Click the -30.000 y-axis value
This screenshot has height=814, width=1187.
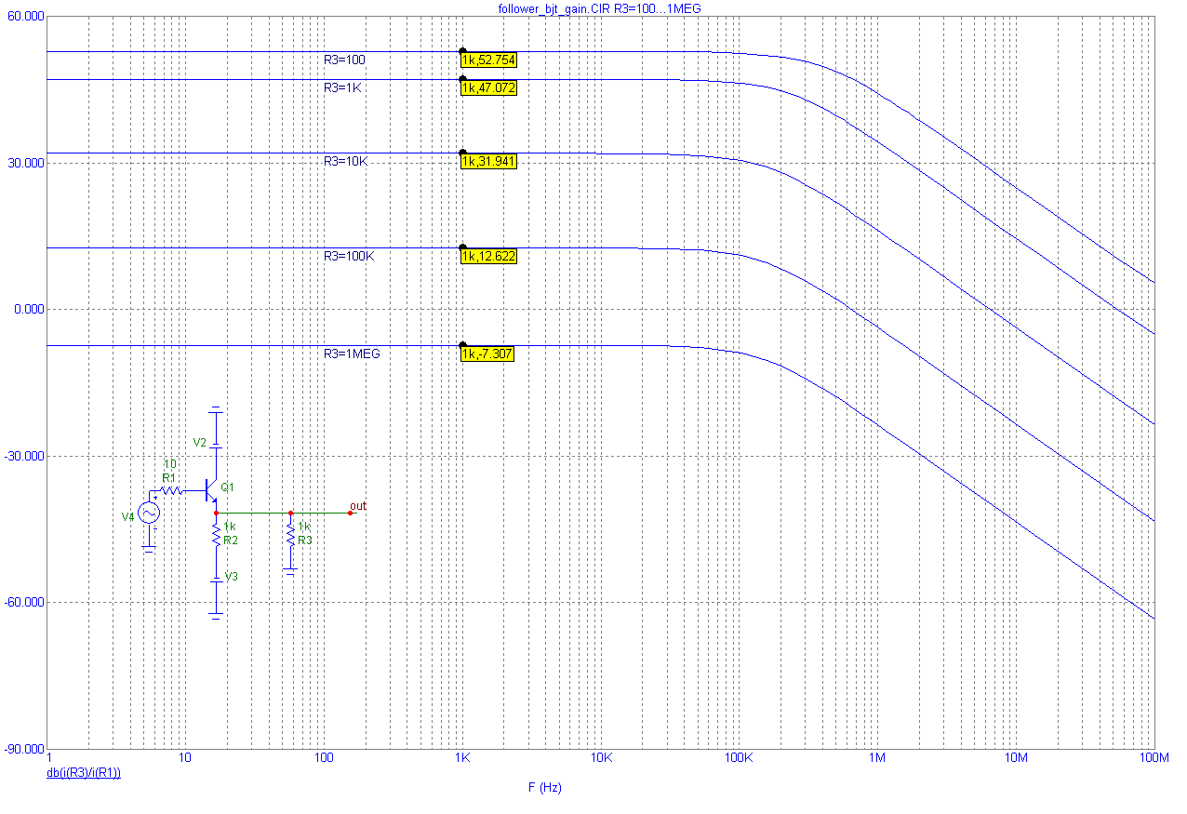[x=23, y=456]
